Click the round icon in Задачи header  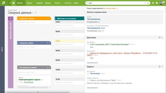coord(160,67)
